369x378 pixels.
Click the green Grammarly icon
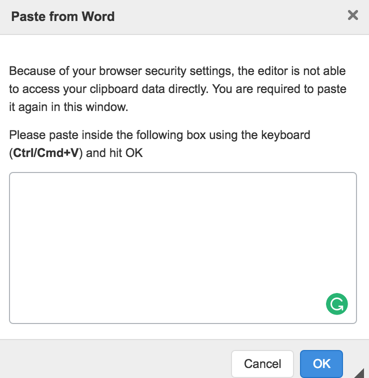(336, 303)
